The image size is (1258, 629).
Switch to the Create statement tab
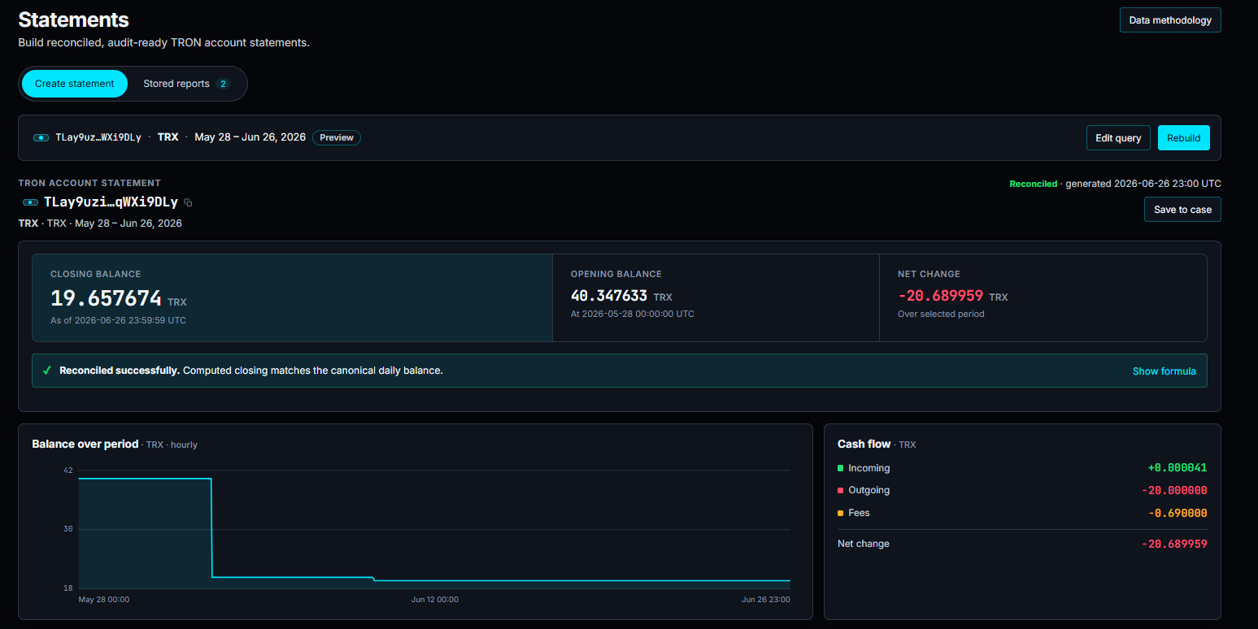[x=75, y=84]
